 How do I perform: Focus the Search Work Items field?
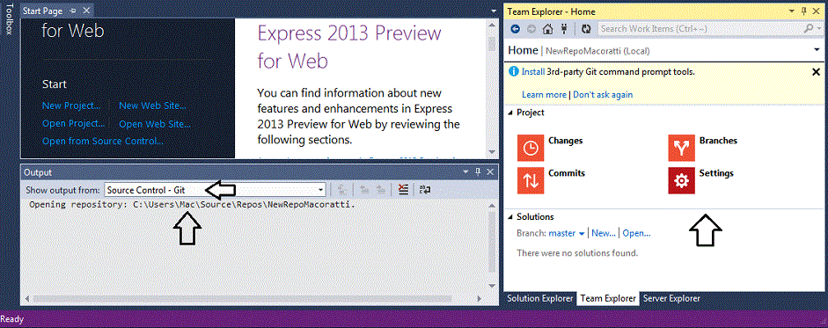pos(700,29)
